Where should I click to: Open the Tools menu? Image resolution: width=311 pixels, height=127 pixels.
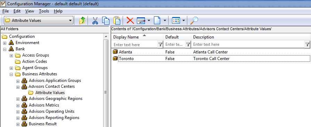[x=44, y=11]
